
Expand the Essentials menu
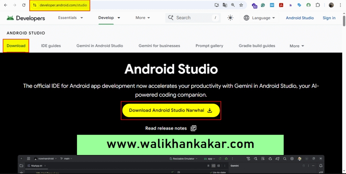(71, 18)
